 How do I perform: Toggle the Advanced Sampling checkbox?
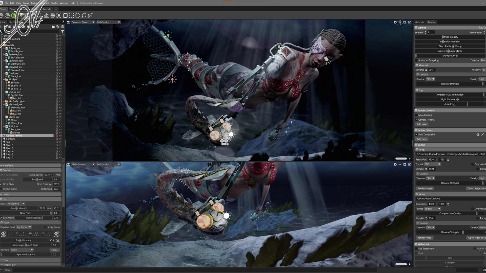[416, 60]
